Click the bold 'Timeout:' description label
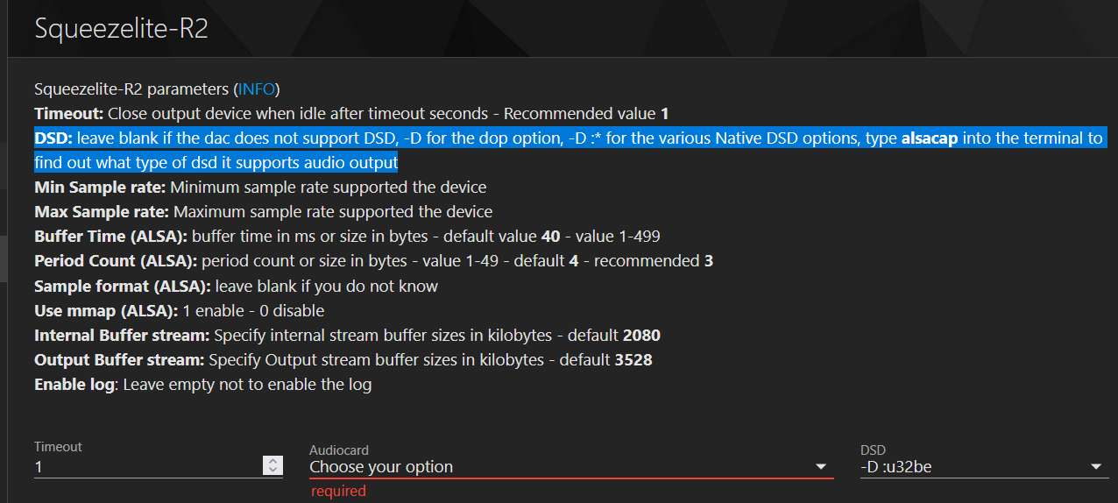1118x503 pixels. pos(69,114)
